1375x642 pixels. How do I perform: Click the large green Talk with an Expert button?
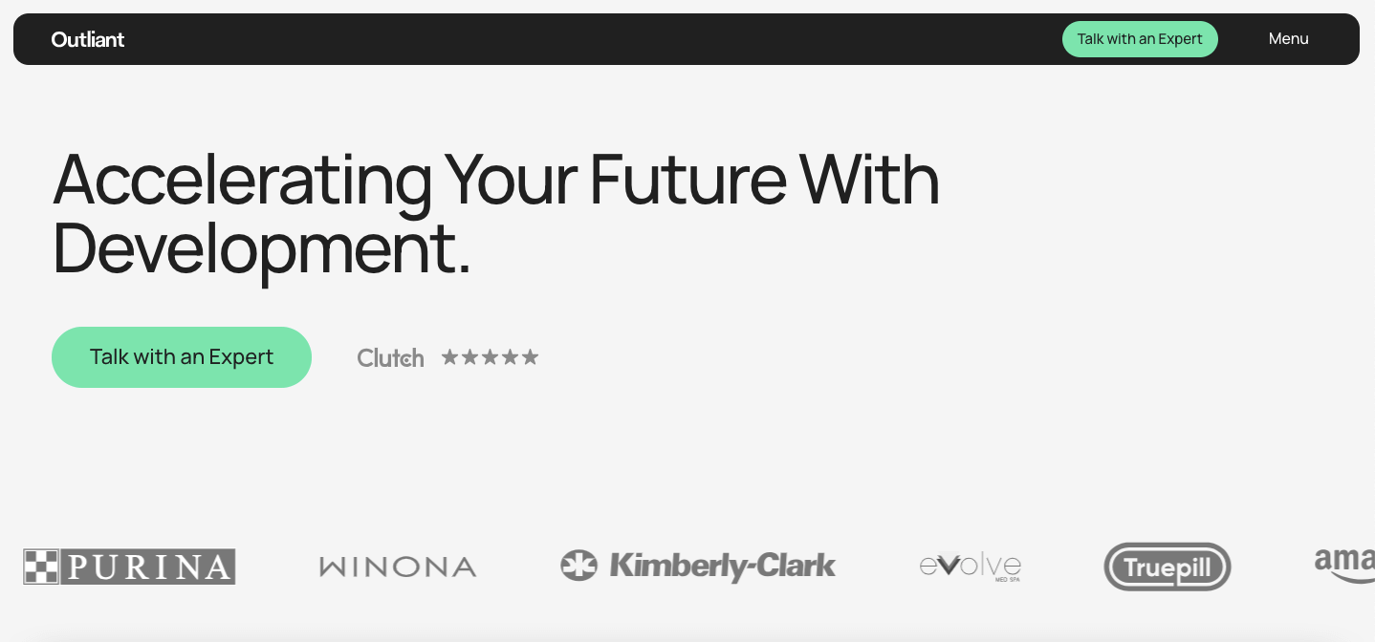point(182,357)
